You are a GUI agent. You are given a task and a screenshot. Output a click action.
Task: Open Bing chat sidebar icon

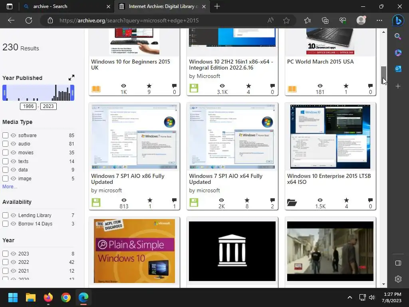pyautogui.click(x=398, y=21)
